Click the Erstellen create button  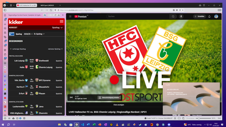coord(200,17)
